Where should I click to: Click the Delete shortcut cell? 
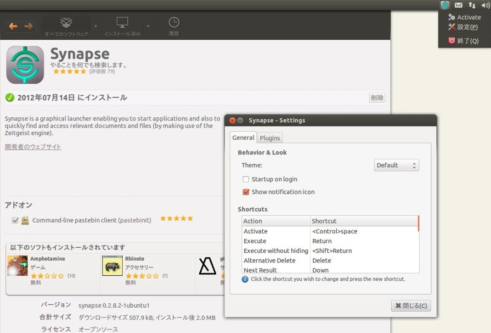[x=322, y=260]
